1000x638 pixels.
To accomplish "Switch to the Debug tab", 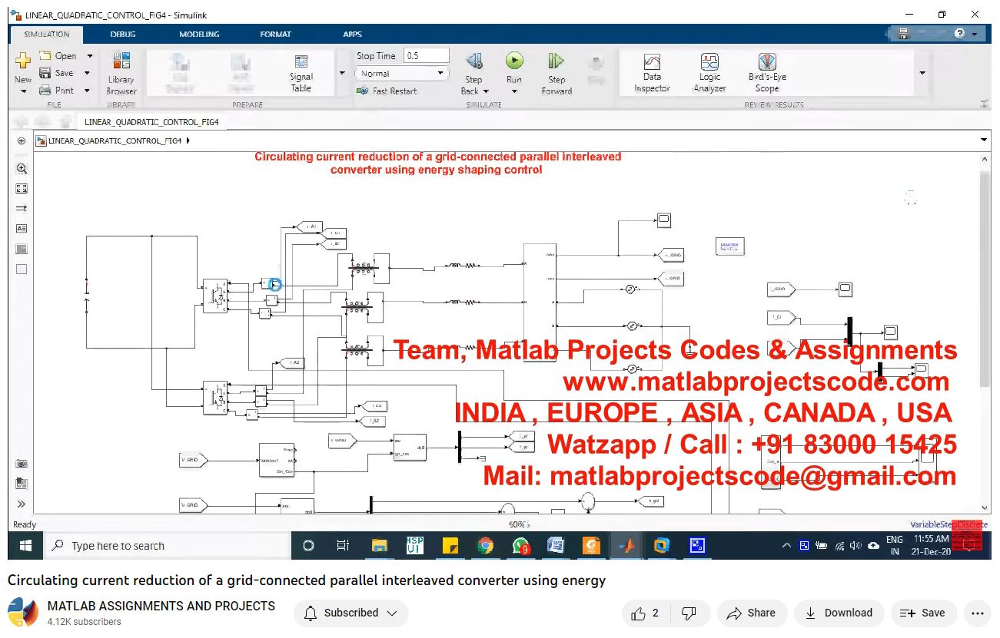I will [123, 34].
